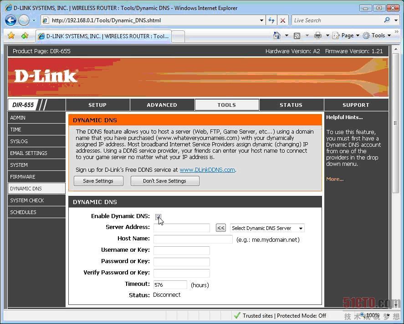Click the Live Search magnifier icon
The image size is (404, 324).
coord(387,20)
